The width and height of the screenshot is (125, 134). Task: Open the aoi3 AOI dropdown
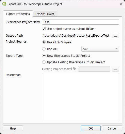[x=100, y=49]
